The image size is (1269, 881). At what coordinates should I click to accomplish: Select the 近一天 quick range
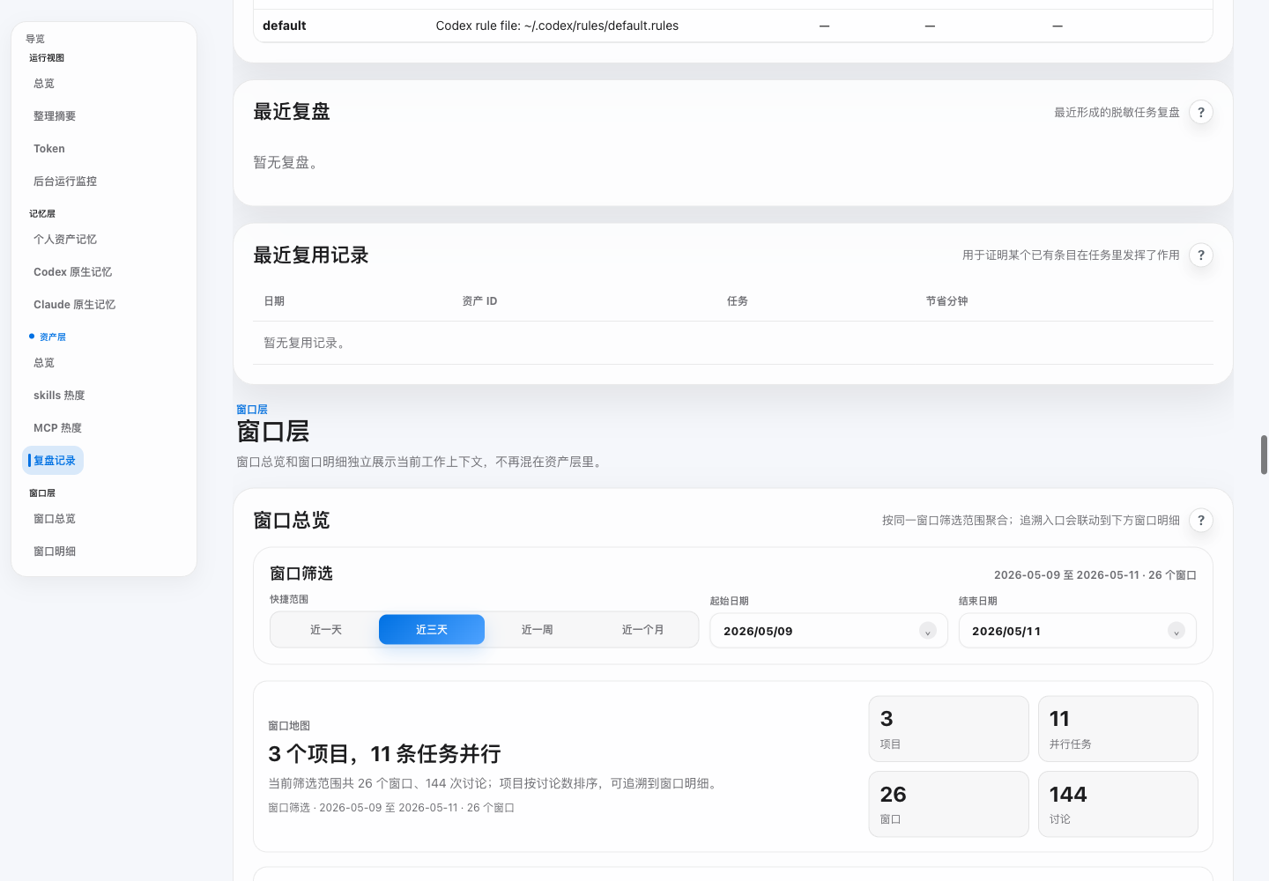point(326,630)
